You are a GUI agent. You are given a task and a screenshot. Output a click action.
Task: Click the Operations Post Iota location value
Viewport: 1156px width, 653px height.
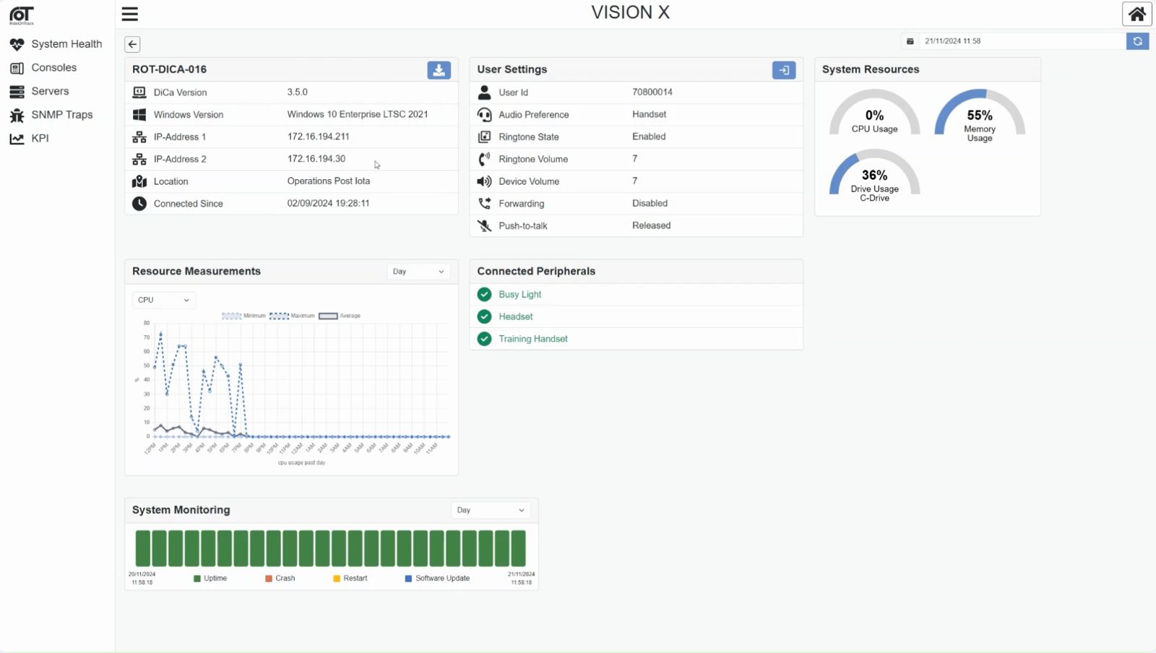click(x=329, y=181)
